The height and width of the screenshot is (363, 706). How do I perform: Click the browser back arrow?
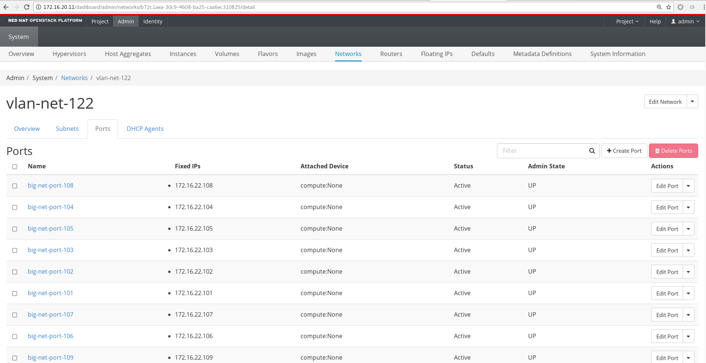click(6, 7)
